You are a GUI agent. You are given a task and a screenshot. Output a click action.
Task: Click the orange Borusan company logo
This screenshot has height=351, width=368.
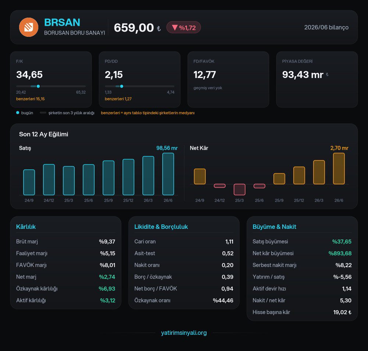click(x=28, y=27)
